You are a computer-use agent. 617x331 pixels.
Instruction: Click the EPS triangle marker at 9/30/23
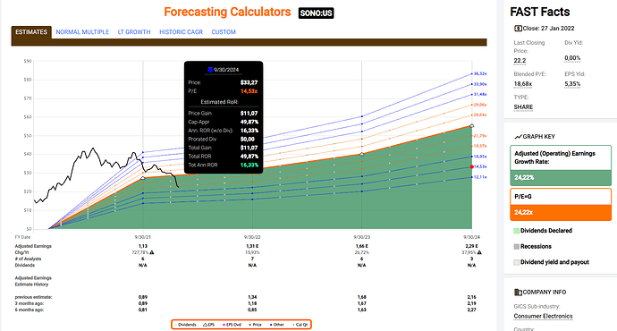point(362,154)
